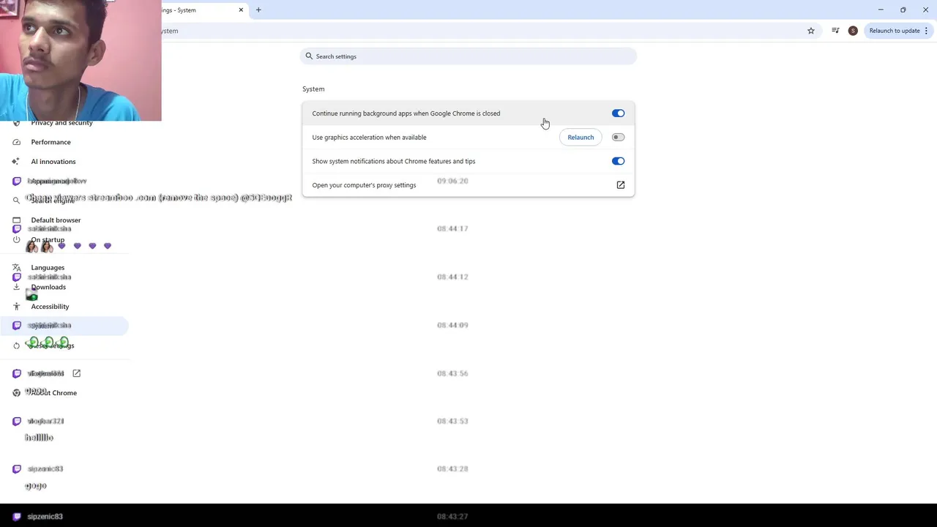Click 'Use graphics acceleration when available' text
This screenshot has width=937, height=527.
369,137
